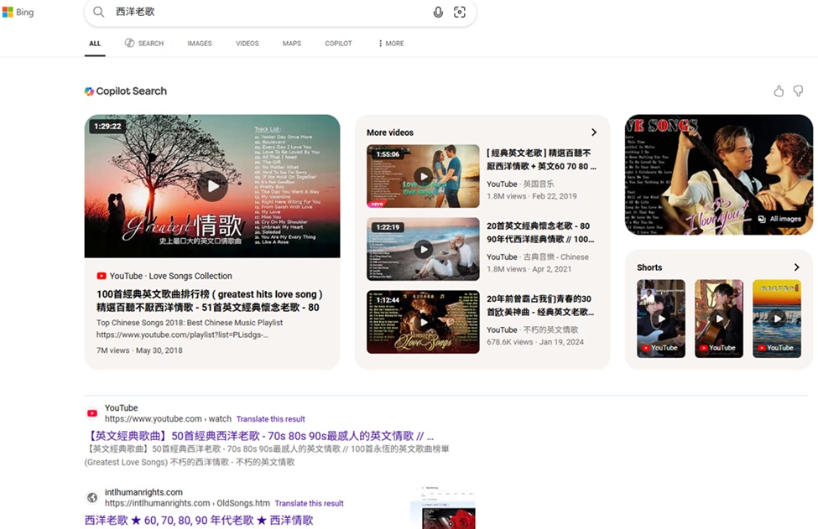Switch to the IMAGES tab

(200, 44)
